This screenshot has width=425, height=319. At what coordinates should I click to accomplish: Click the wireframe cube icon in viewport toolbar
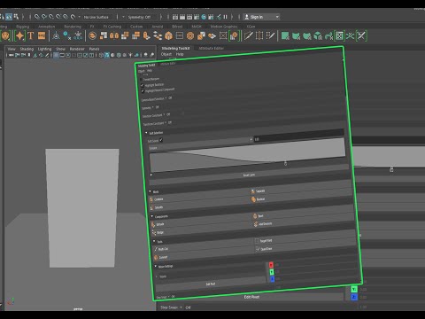pyautogui.click(x=101, y=55)
